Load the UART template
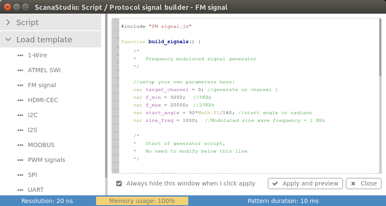 coord(36,190)
